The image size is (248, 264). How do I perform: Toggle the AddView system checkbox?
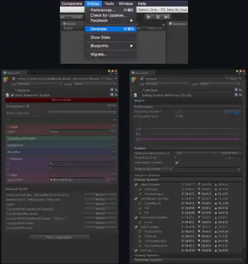(x=140, y=236)
